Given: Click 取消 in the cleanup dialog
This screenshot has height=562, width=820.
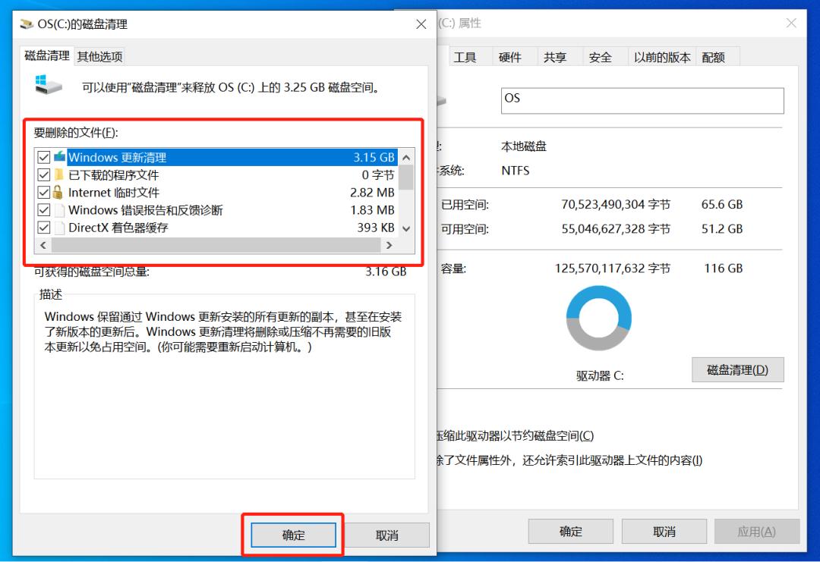Looking at the screenshot, I should 387,535.
